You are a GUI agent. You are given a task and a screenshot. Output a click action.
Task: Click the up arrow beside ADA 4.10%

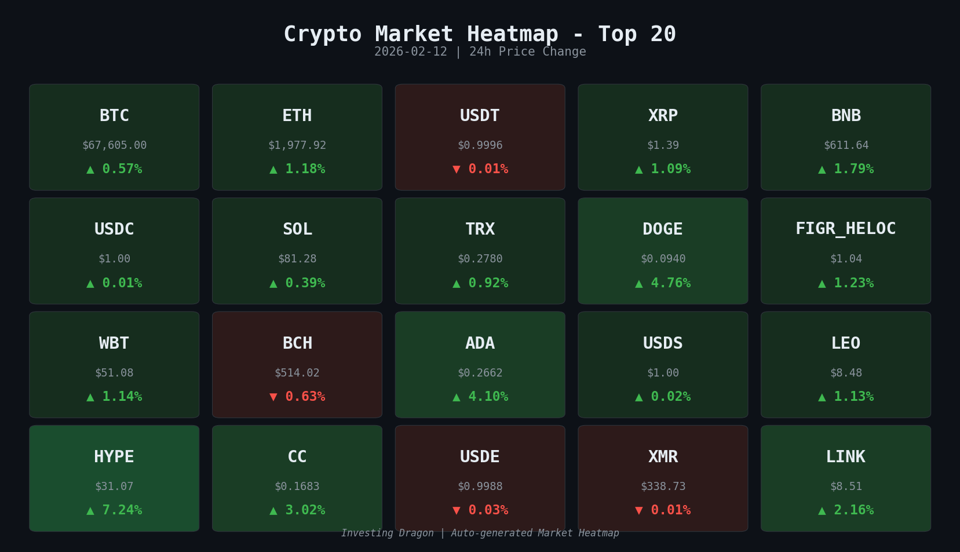click(457, 397)
